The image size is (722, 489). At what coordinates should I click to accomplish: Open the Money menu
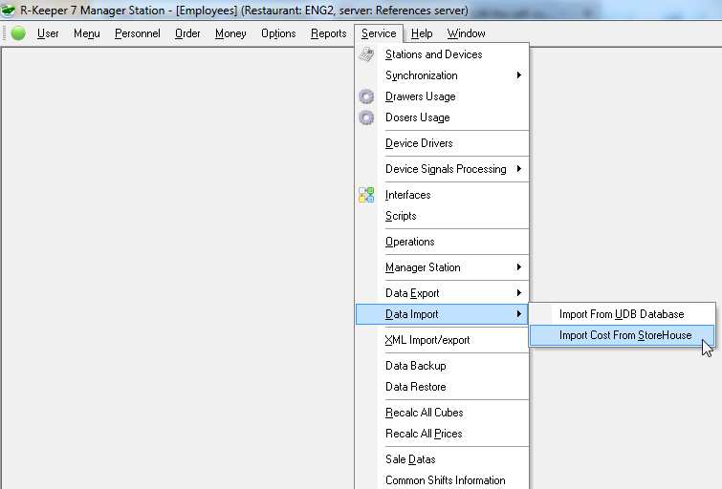(x=230, y=33)
